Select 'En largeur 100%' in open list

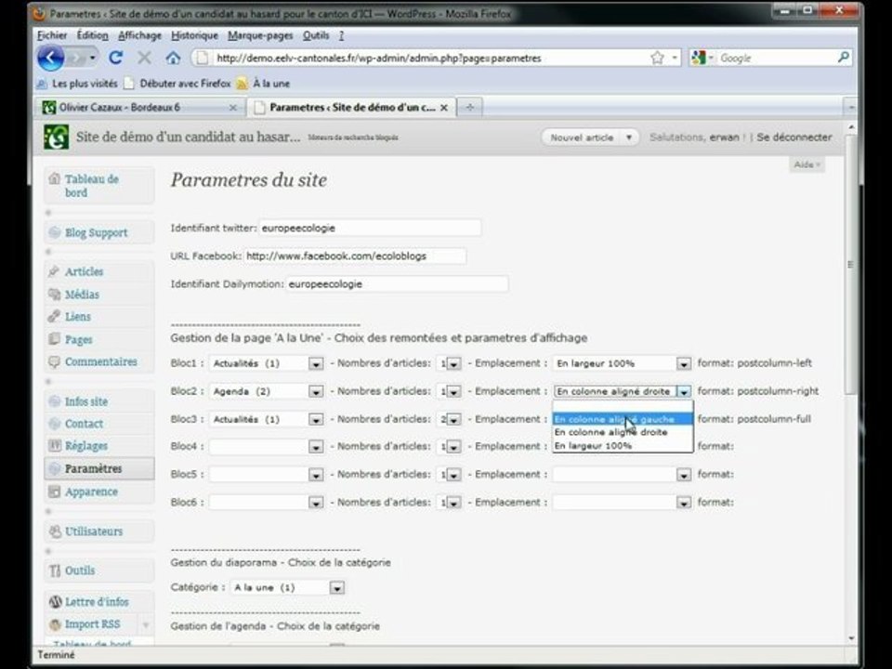(x=623, y=445)
